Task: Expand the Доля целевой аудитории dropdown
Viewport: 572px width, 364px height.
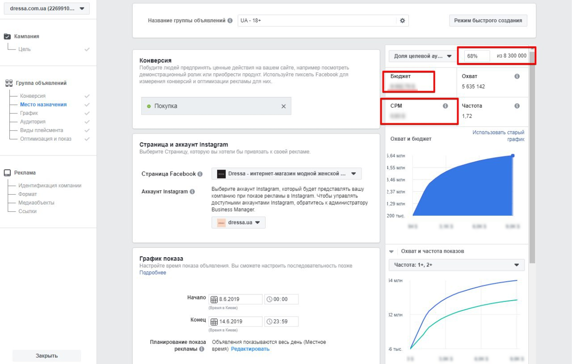Action: [422, 56]
